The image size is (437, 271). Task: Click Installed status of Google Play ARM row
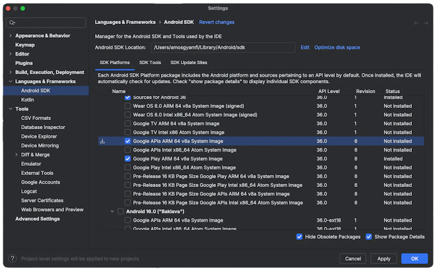coord(393,159)
